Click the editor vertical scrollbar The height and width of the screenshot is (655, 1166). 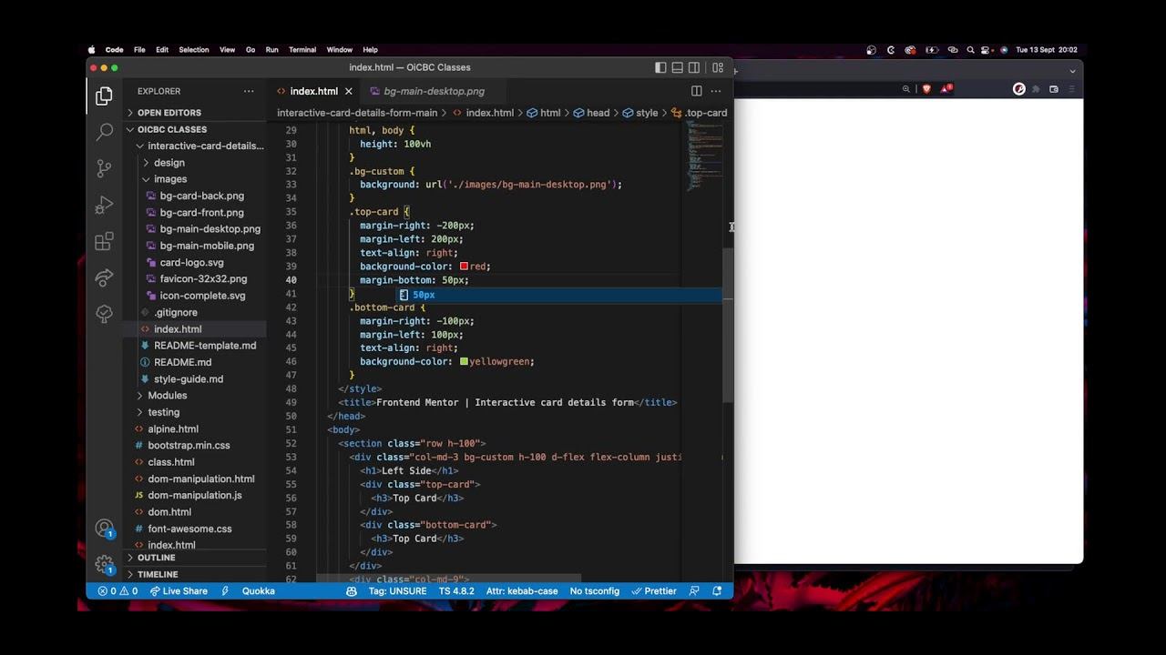[728, 325]
